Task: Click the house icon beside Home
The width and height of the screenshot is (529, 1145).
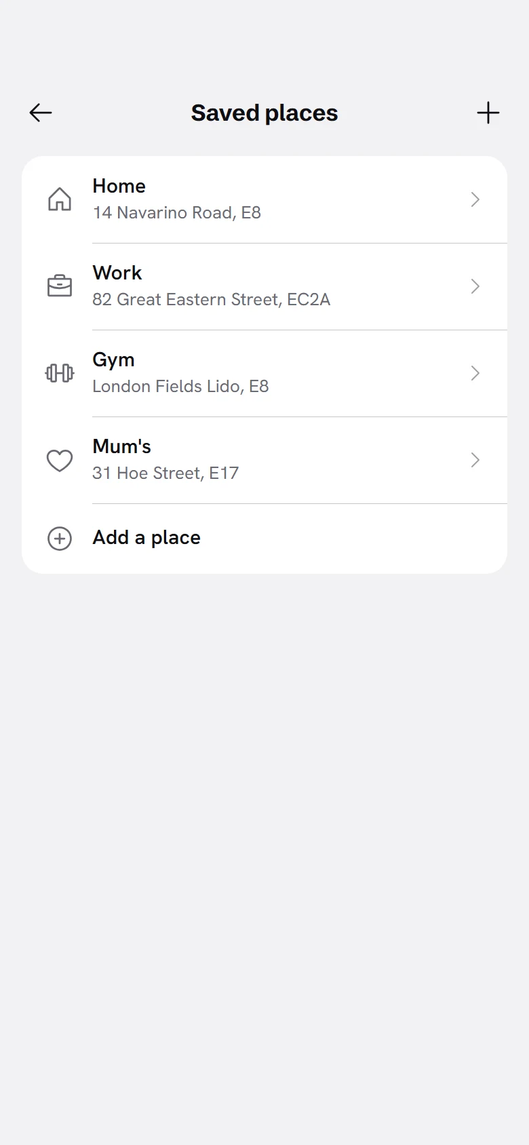Action: click(x=60, y=199)
